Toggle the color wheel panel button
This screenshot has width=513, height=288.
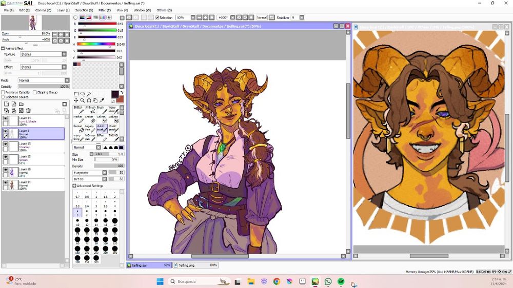point(75,17)
